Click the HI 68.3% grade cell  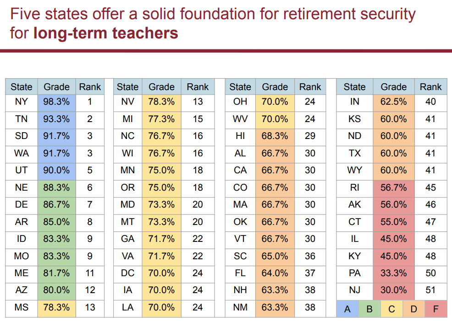[275, 136]
